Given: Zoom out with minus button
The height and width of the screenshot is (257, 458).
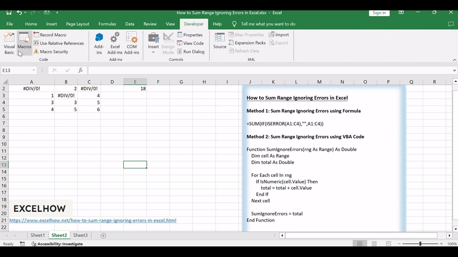Looking at the screenshot, I should tap(399, 244).
